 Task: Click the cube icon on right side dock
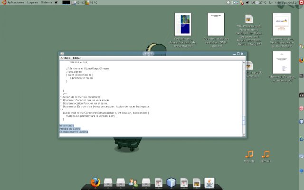(301, 122)
